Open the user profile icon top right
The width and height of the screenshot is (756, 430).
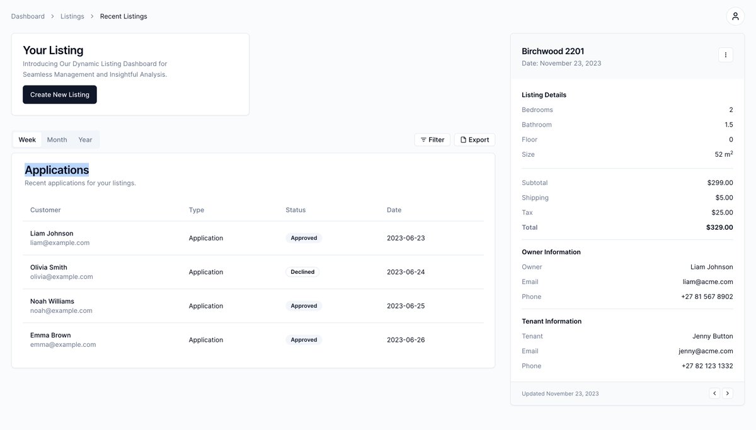tap(734, 14)
